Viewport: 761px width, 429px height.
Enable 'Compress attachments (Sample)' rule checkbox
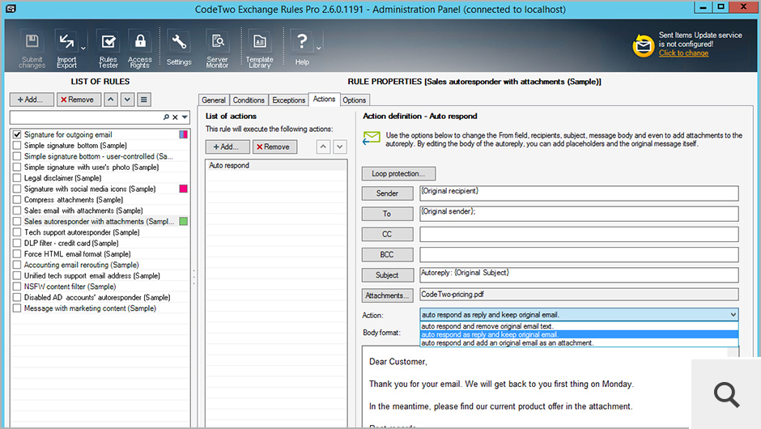pyautogui.click(x=17, y=199)
